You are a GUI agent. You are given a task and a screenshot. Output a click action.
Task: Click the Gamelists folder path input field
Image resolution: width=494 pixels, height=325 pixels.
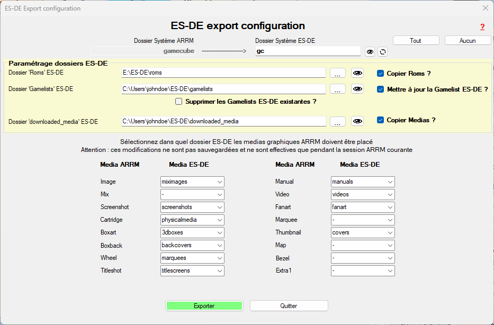[223, 89]
